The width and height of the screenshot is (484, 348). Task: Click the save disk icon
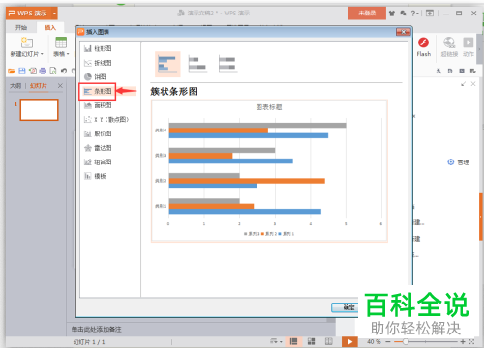tap(22, 71)
